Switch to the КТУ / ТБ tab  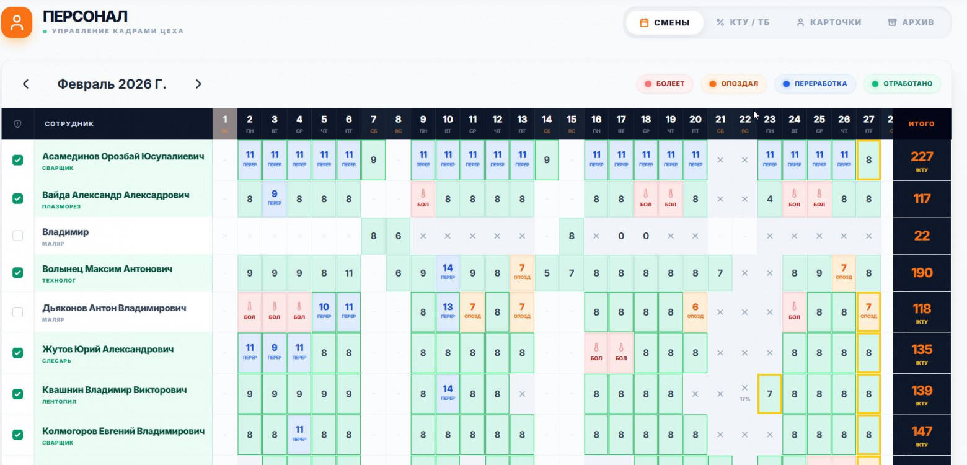(x=743, y=22)
